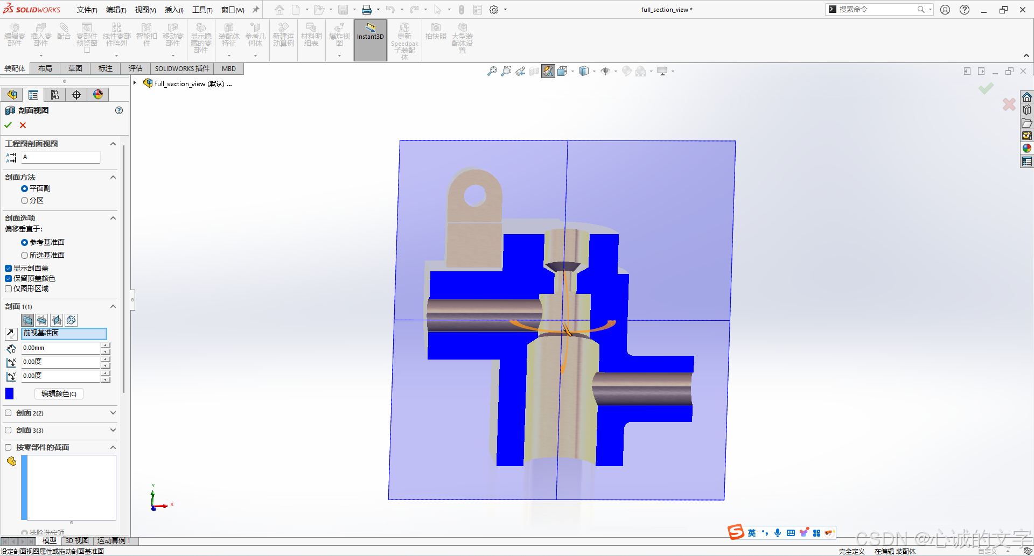
Task: Select right plane section icon button
Action: coord(57,320)
